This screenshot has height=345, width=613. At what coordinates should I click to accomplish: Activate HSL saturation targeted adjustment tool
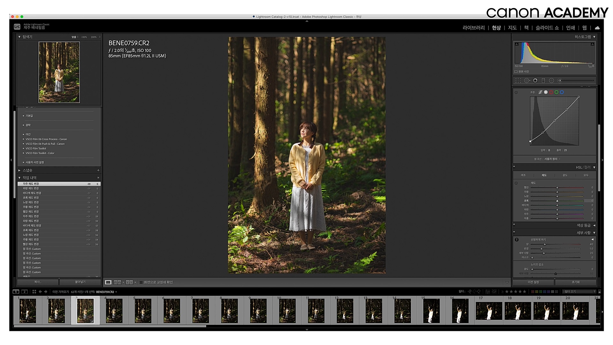[x=516, y=183]
